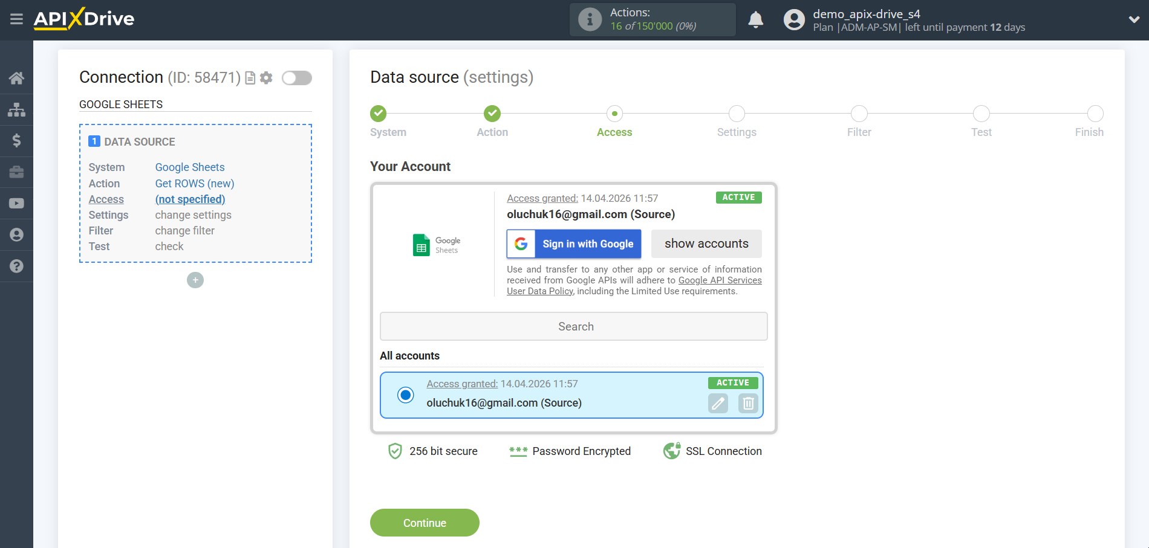Open connection settings via the gear icon

[266, 77]
